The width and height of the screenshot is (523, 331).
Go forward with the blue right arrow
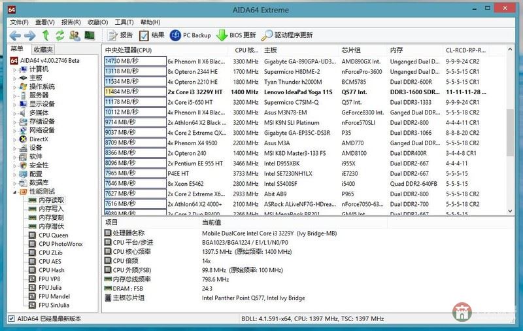coord(30,35)
